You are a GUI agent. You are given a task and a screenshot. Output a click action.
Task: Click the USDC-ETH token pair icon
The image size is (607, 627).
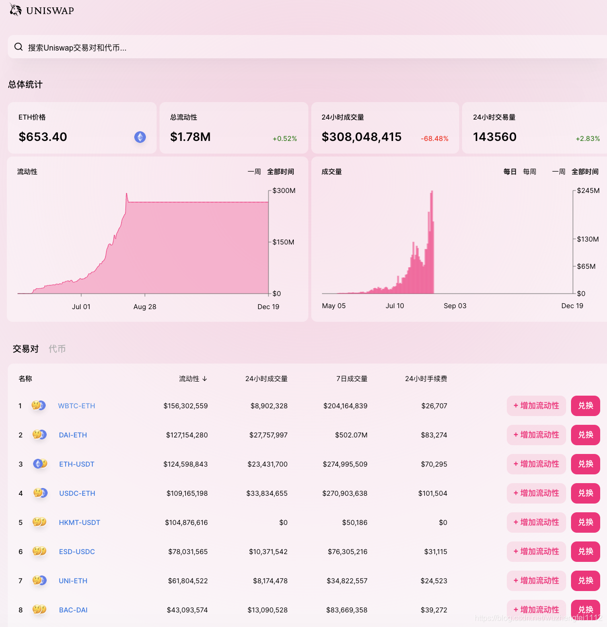pos(40,493)
